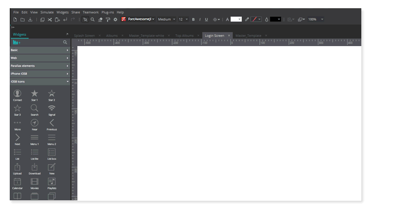
Task: Open the border color swatch with red slash
Action: point(256,19)
